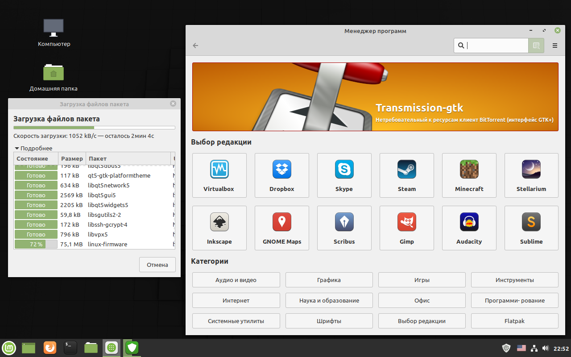The width and height of the screenshot is (571, 357).
Task: Open the search filter dropdown beside the search bar
Action: [x=536, y=45]
